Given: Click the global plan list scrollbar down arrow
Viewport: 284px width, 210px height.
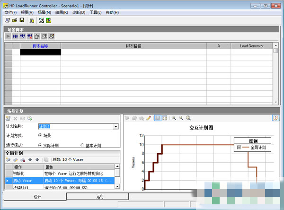Looking at the screenshot, I should pos(117,186).
